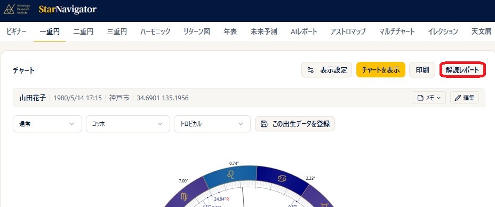Open the イレクション tab
Image resolution: width=495 pixels, height=207 pixels.
(443, 31)
